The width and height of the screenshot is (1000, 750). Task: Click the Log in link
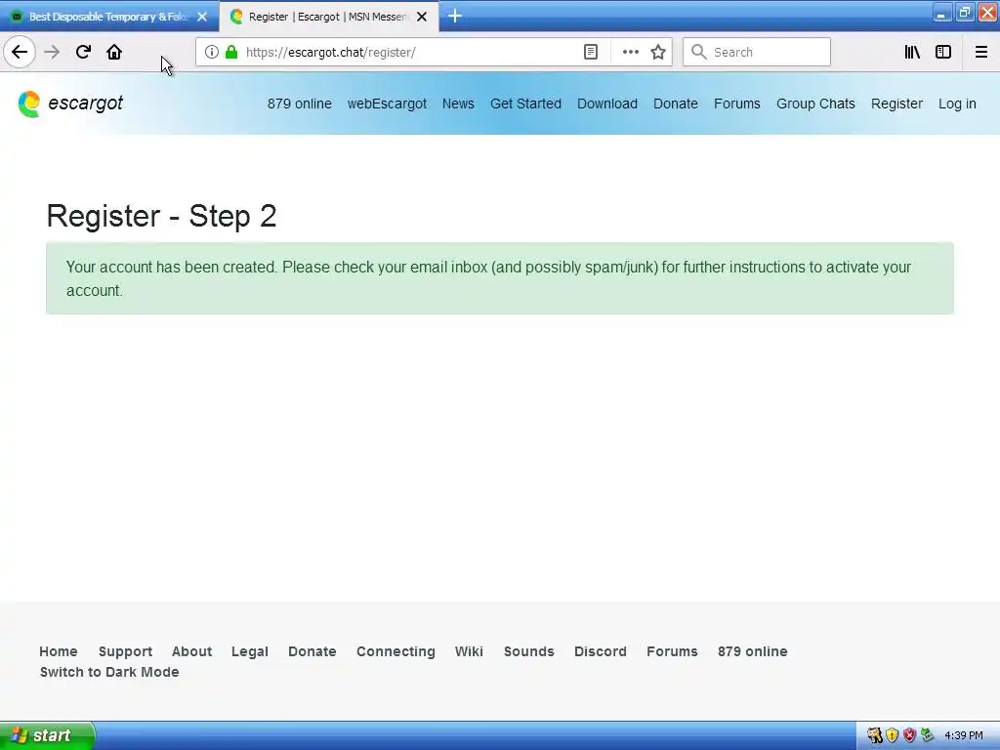[x=957, y=104]
